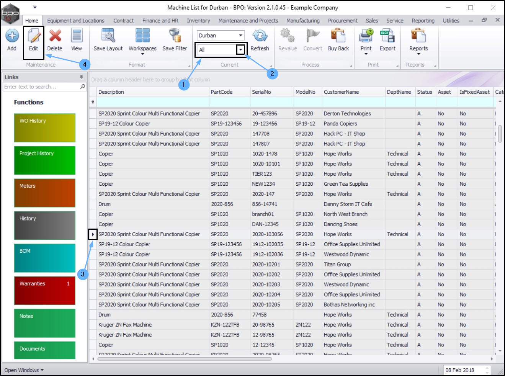This screenshot has height=376, width=505.
Task: Click the Edit icon in Maintenance group
Action: point(34,36)
